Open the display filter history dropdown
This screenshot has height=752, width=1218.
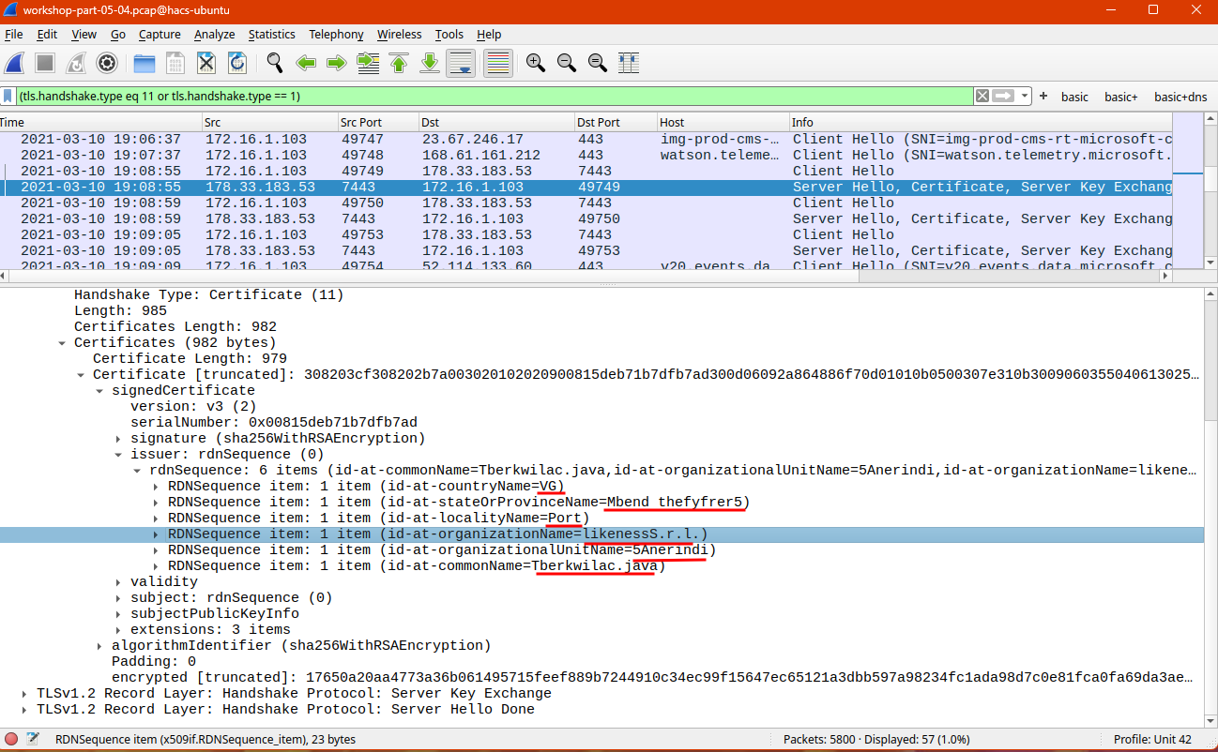1025,97
